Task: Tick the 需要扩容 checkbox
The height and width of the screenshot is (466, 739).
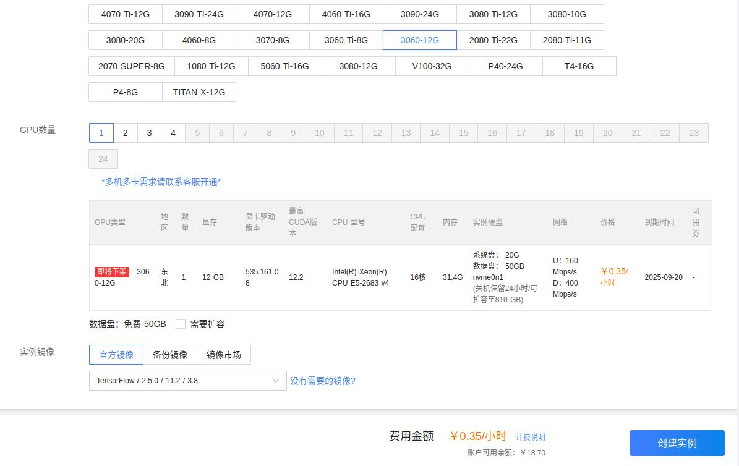Action: 181,324
